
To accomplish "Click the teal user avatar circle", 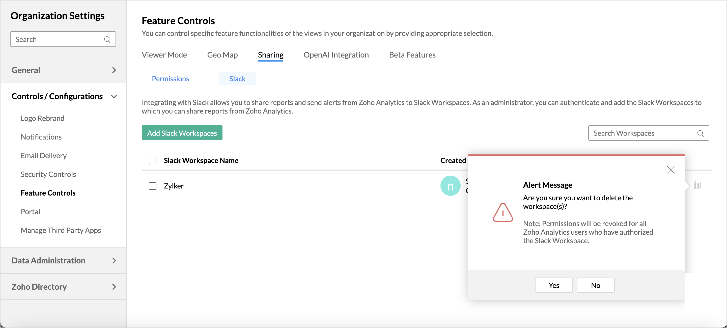I will [450, 186].
